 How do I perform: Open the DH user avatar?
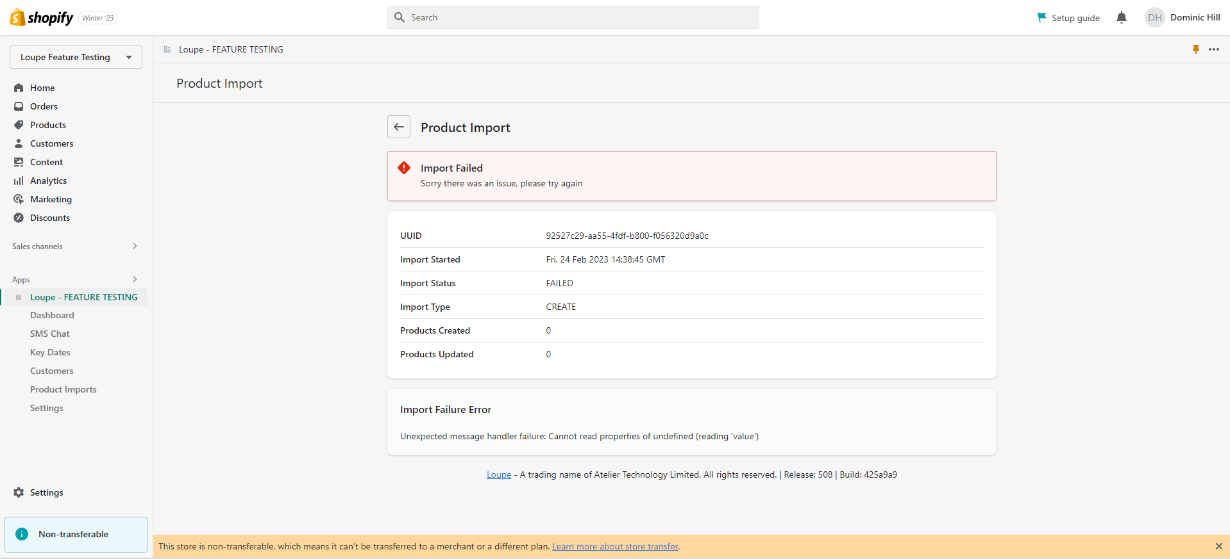1154,17
